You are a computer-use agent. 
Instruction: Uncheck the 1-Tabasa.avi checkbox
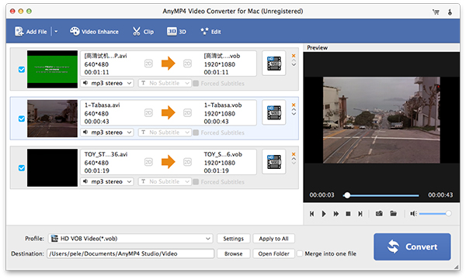22,119
